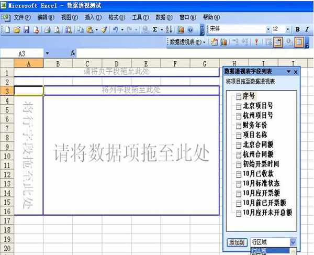Viewport: 314px width, 255px height.
Task: Toggle Always Display Items on PivotTable toolbar
Action: click(x=278, y=42)
